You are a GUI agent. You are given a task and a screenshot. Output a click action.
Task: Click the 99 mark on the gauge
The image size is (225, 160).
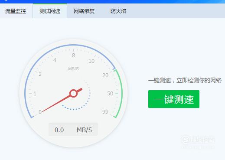105,111
